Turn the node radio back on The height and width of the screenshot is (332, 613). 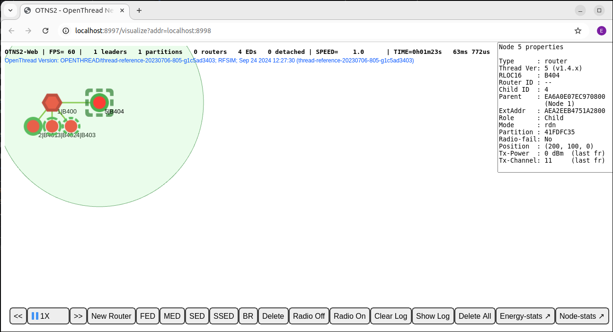(x=349, y=316)
